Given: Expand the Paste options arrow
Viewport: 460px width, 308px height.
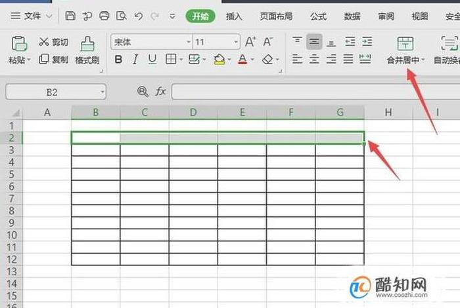Looking at the screenshot, I should click(x=29, y=60).
